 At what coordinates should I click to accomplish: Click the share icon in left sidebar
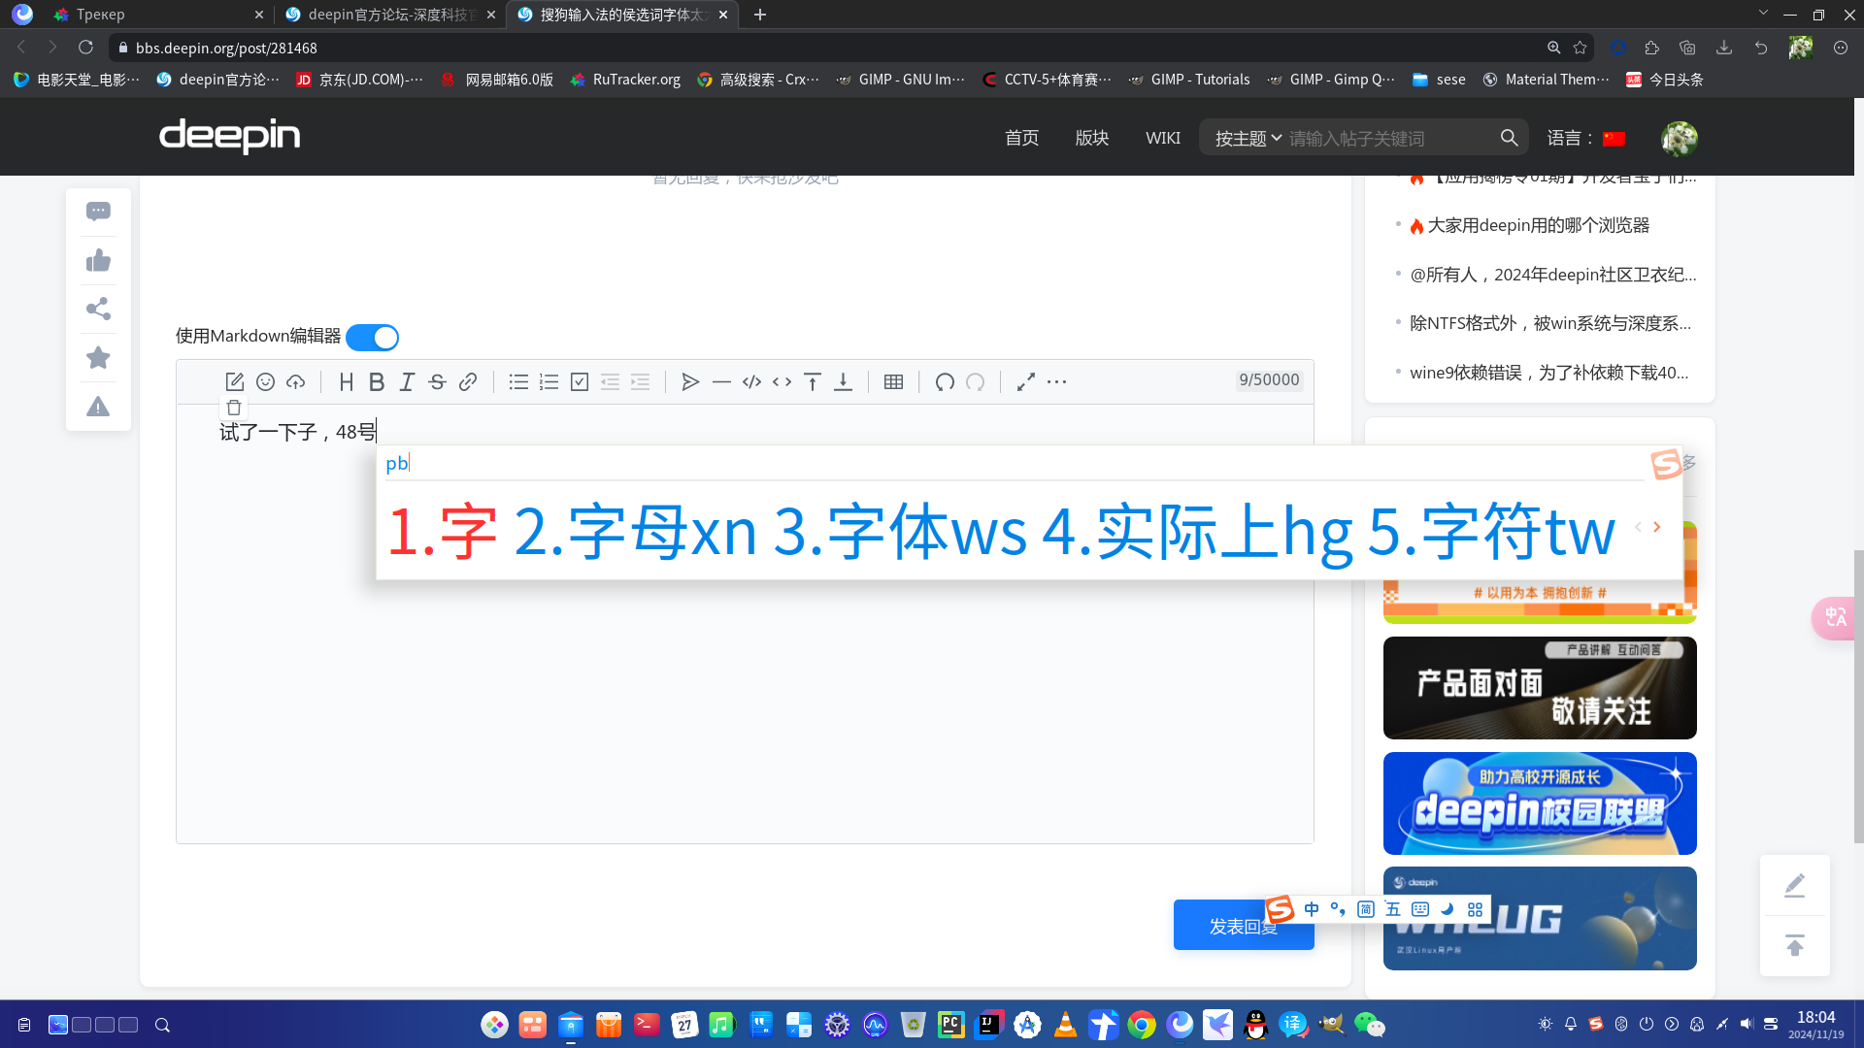[98, 309]
